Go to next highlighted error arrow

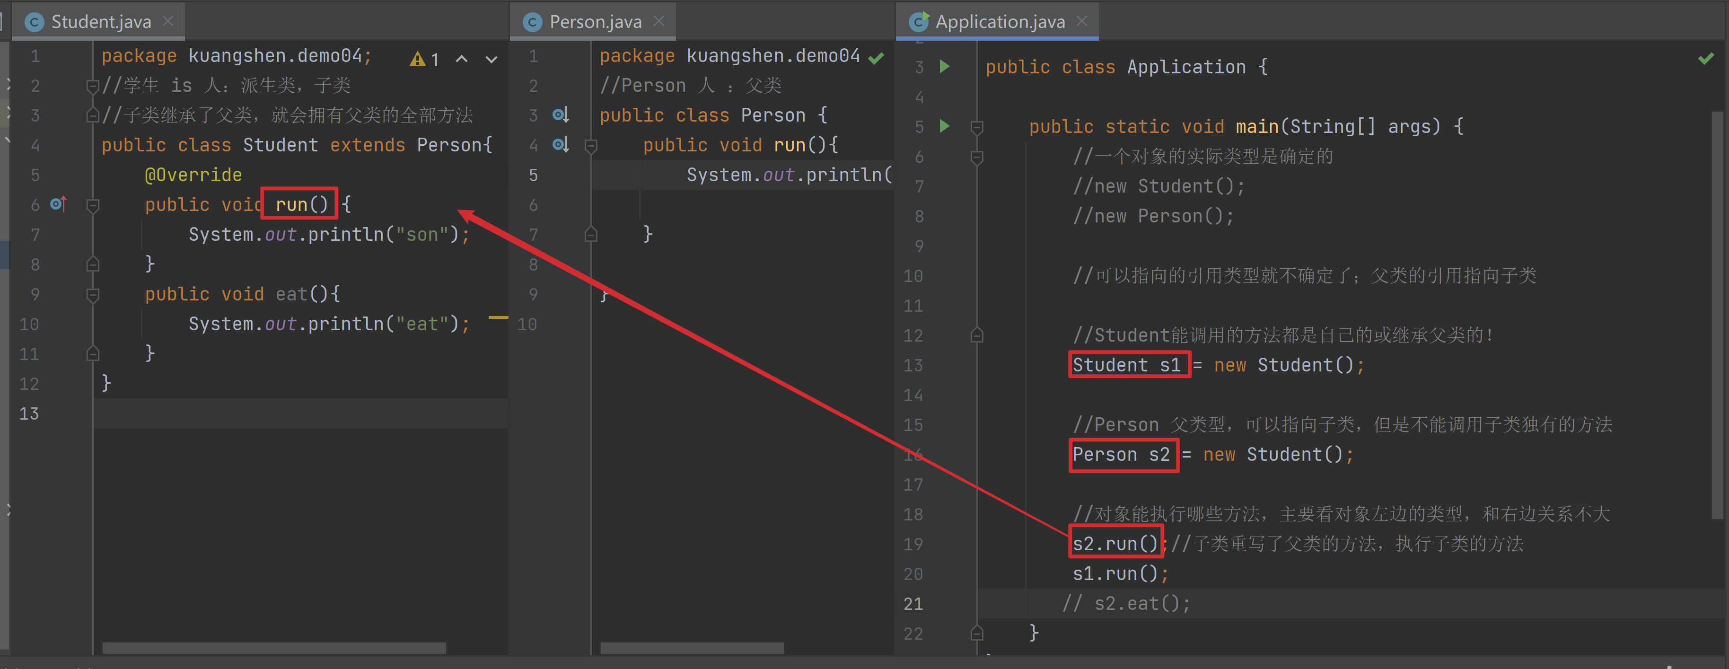[x=491, y=59]
